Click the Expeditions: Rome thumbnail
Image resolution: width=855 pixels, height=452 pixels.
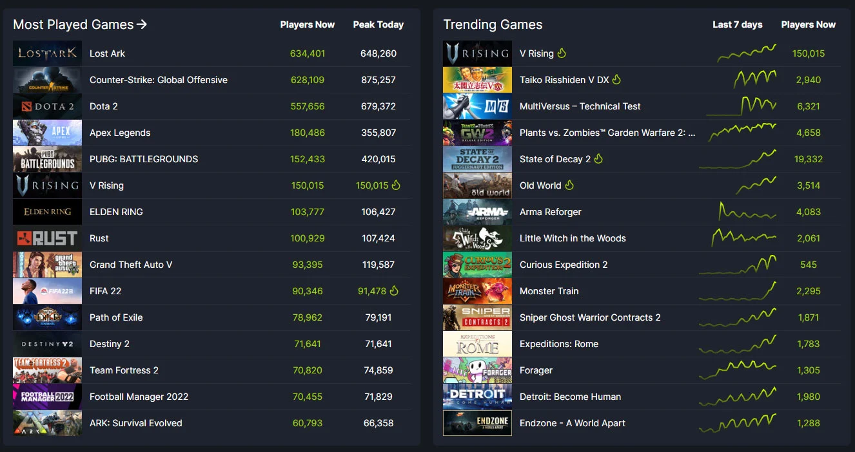(x=478, y=344)
